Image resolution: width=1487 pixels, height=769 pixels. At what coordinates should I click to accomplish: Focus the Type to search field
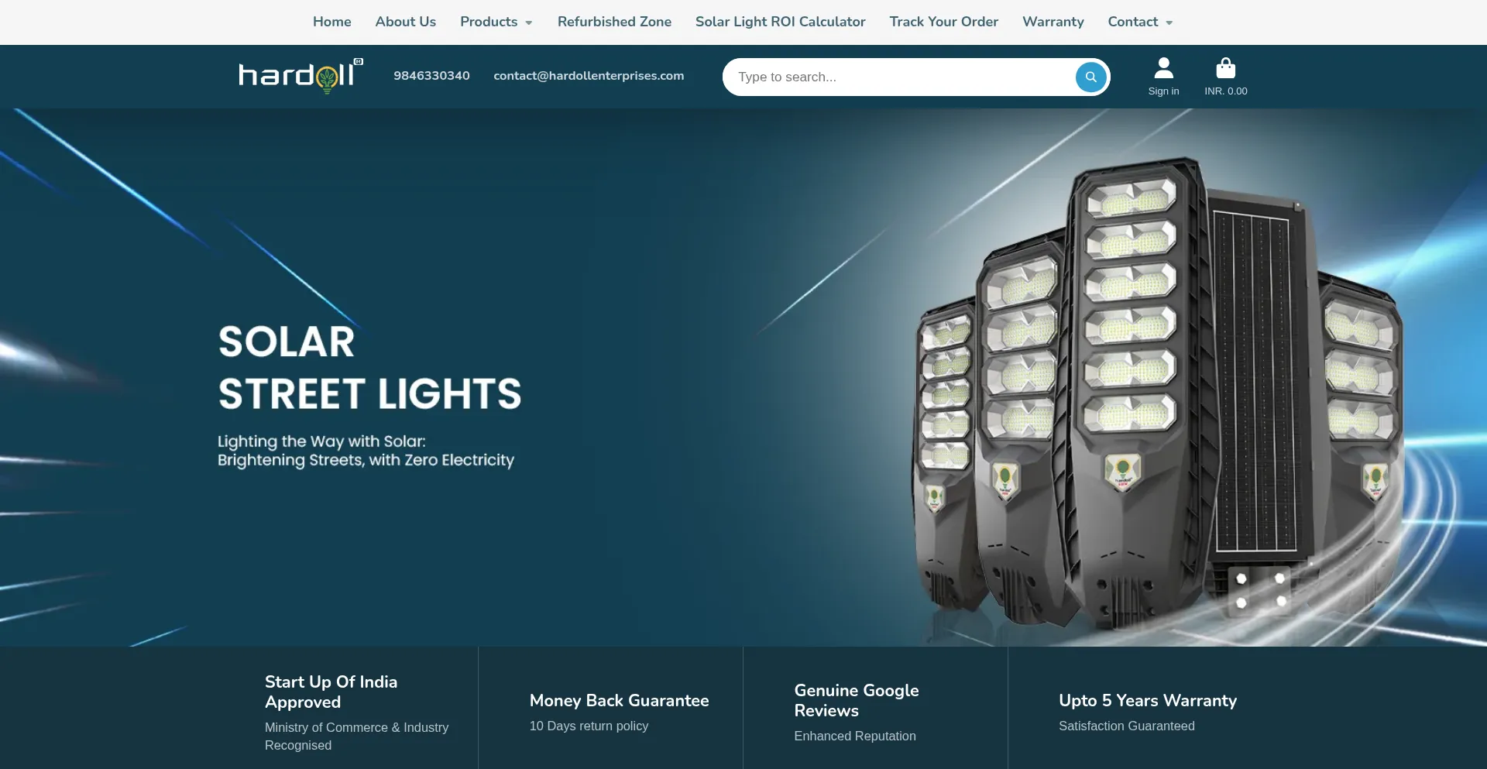(x=898, y=77)
